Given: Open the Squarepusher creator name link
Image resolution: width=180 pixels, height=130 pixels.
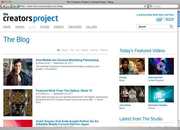Looking at the screenshot, I should coord(155,77).
